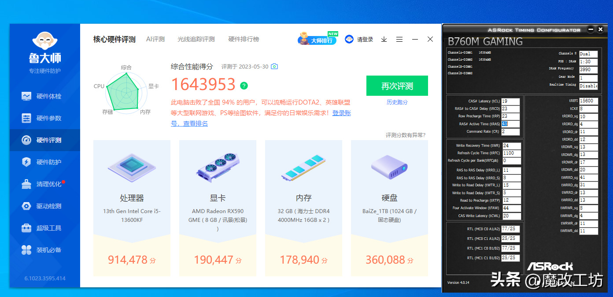This screenshot has height=297, width=613.
Task: Click the screenshot camera icon beside date
Action: [274, 67]
